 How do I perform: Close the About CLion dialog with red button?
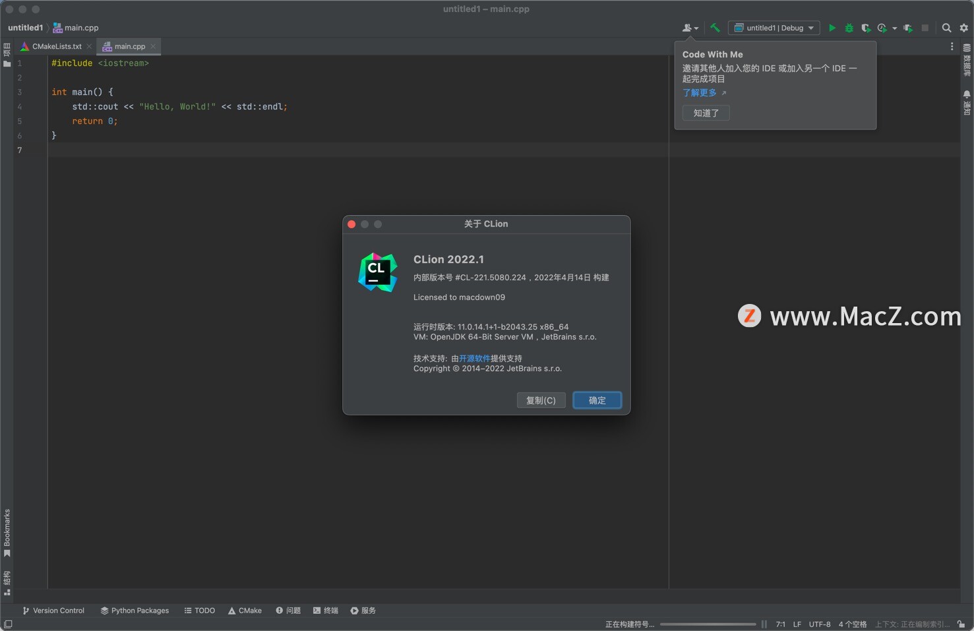[x=351, y=224]
